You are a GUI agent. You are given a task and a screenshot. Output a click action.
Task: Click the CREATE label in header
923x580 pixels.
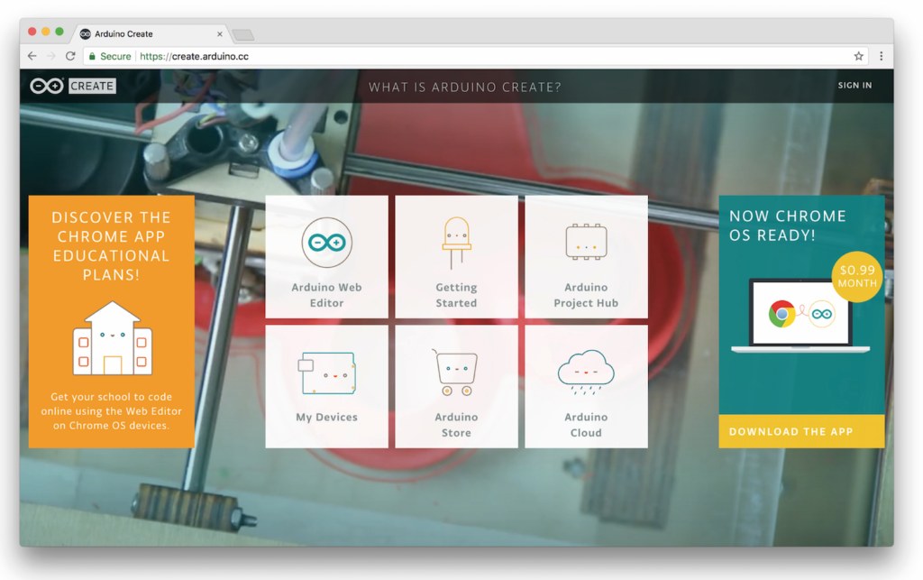click(92, 86)
